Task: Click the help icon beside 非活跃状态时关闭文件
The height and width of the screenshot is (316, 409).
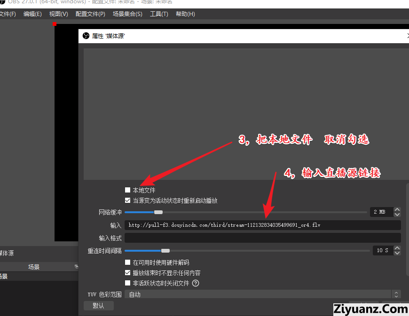Action: coord(196,283)
